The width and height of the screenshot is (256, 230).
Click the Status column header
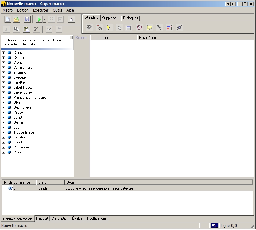pyautogui.click(x=50, y=182)
